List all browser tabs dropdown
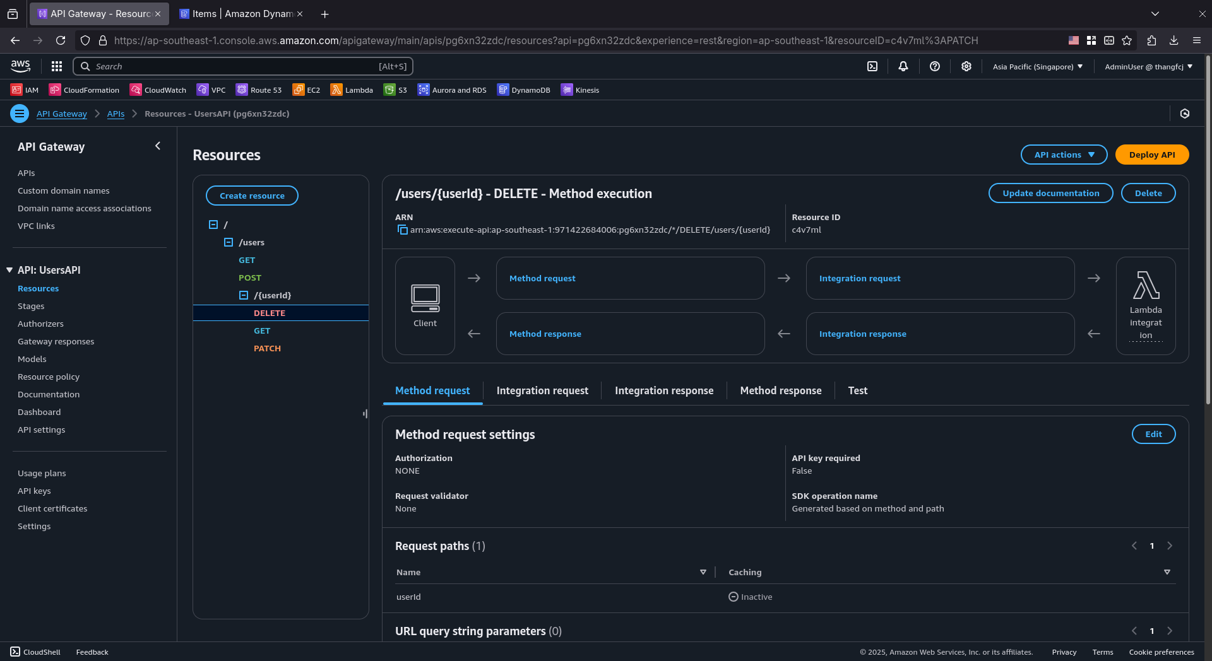The width and height of the screenshot is (1212, 661). (1155, 13)
